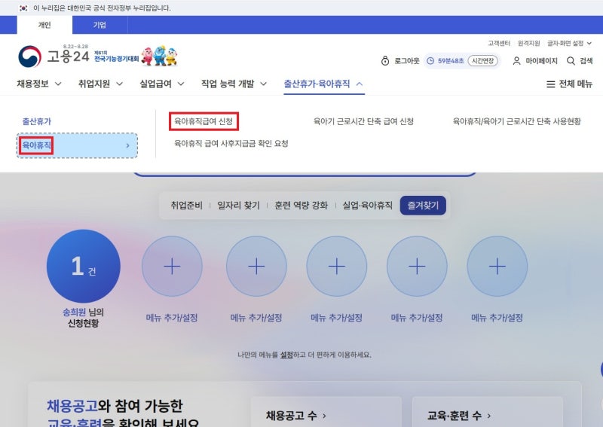The width and height of the screenshot is (603, 427).
Task: Switch to 기업 tab
Action: click(x=99, y=25)
